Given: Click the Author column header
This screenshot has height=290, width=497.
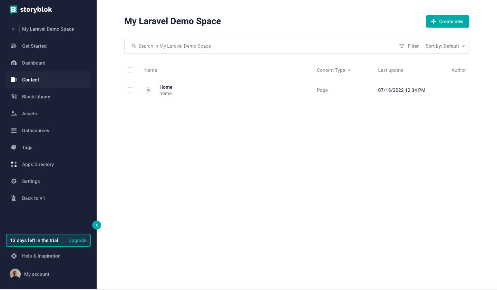Looking at the screenshot, I should pos(459,70).
